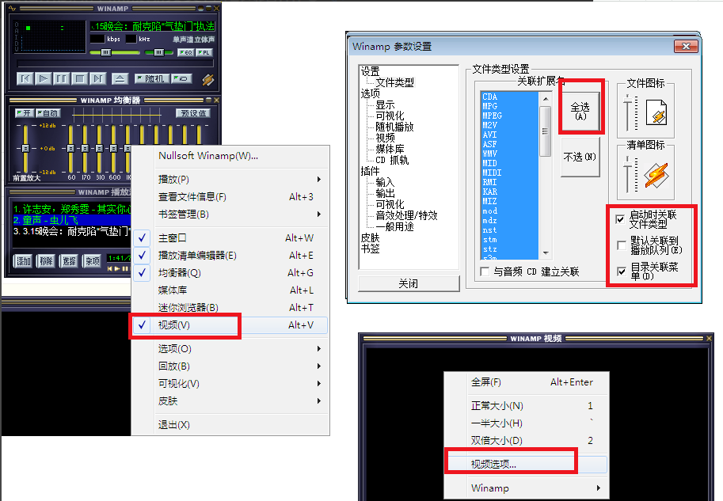Toggle 视频(V) window menu item

(x=230, y=325)
